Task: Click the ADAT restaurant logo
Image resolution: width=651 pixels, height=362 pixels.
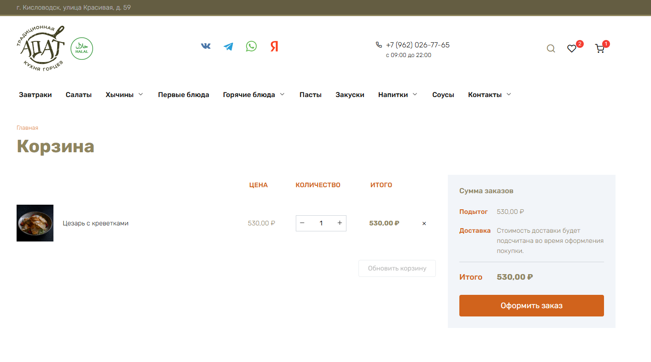Action: pos(42,48)
